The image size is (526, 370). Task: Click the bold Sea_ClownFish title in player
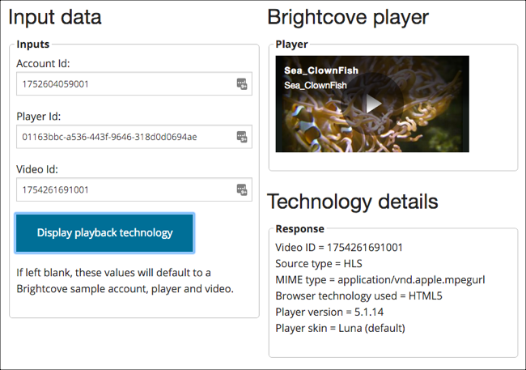point(321,70)
